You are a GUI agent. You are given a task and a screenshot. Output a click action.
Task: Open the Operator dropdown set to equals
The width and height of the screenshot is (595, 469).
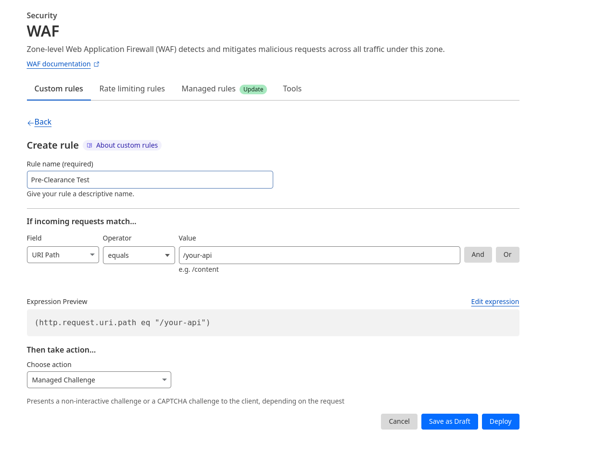click(139, 255)
